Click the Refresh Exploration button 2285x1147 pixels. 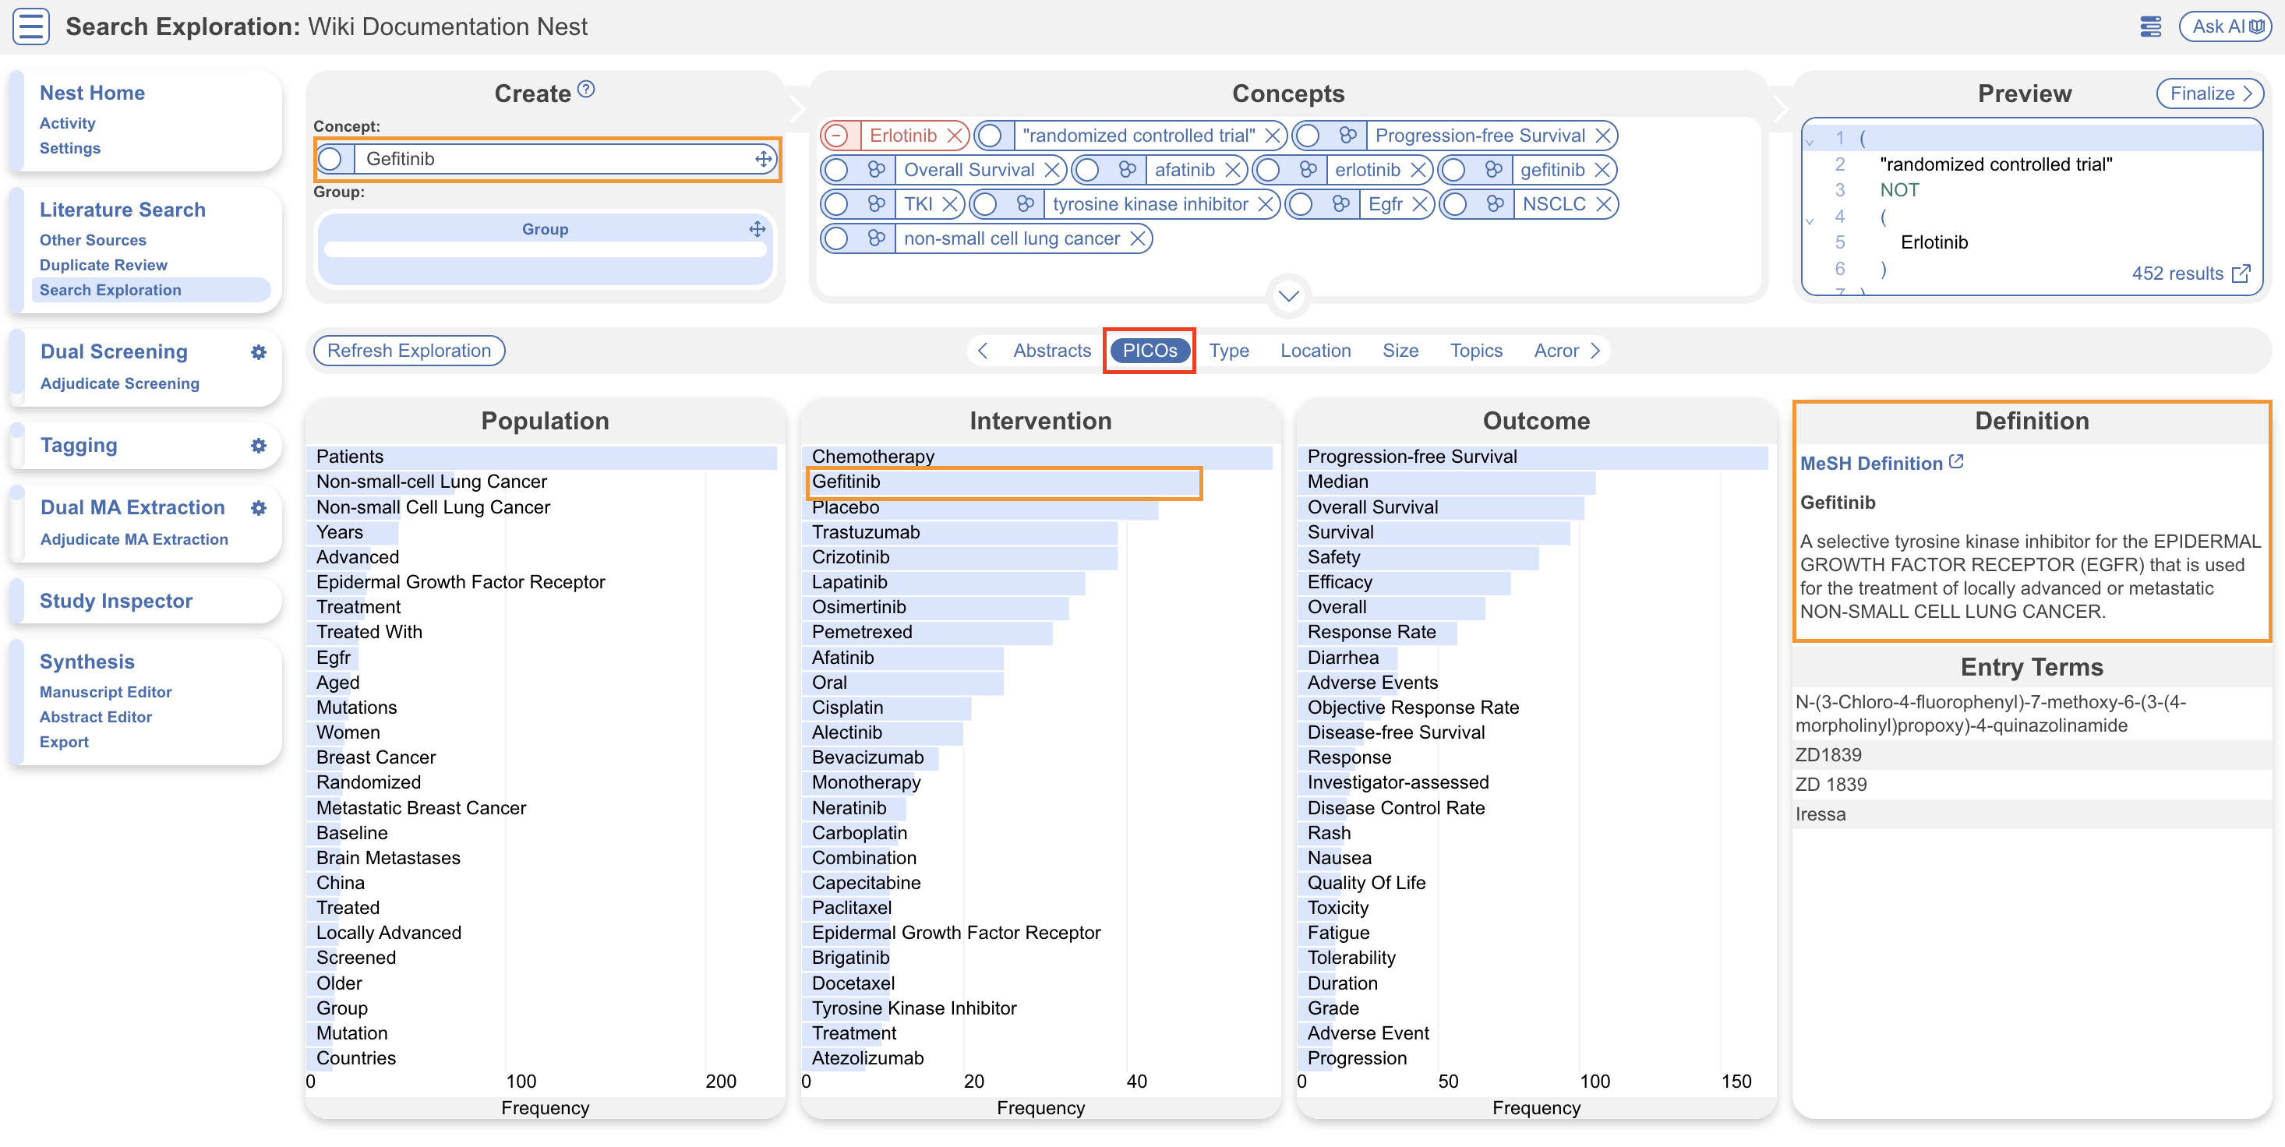coord(409,351)
